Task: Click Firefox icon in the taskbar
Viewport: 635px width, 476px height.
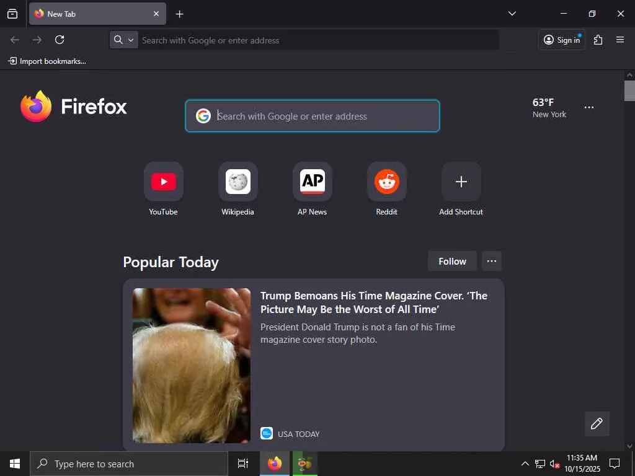Action: pyautogui.click(x=275, y=464)
